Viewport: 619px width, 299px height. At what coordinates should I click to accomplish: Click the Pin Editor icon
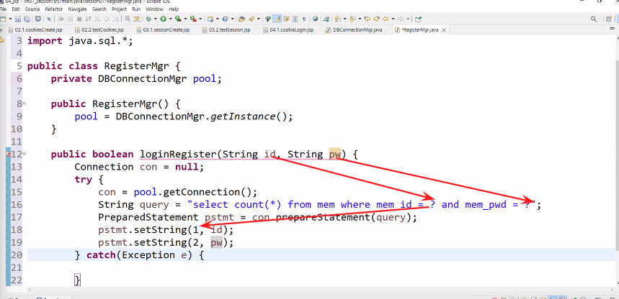418,19
